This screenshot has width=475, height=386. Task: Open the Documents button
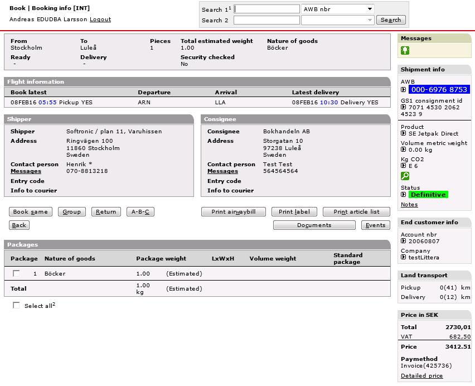coord(314,225)
